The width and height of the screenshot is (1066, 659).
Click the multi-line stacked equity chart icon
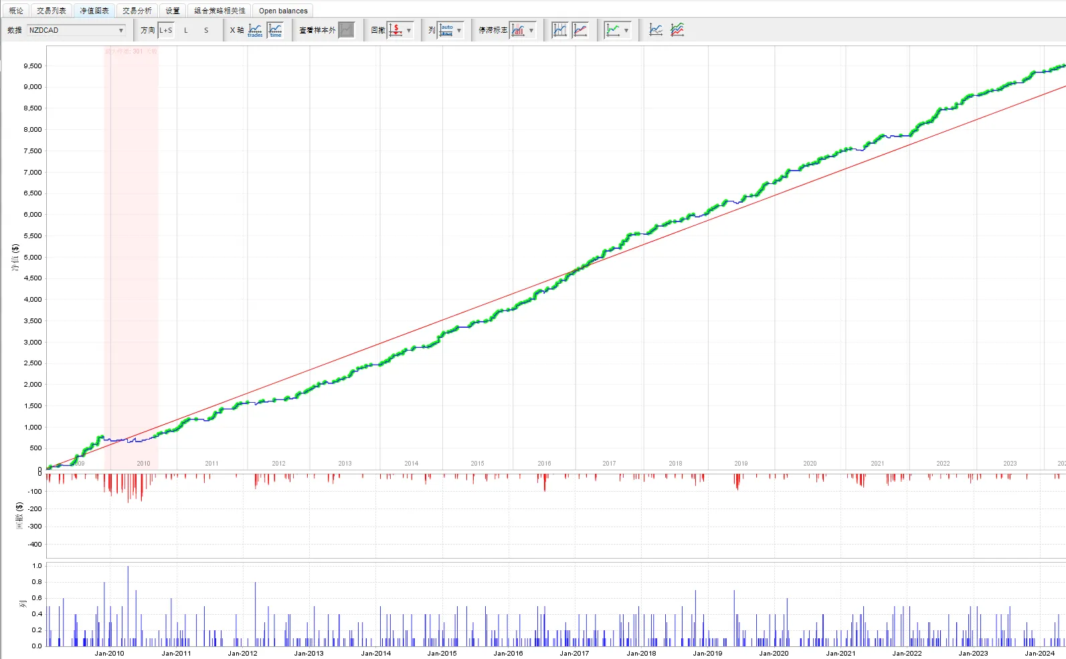[x=677, y=30]
